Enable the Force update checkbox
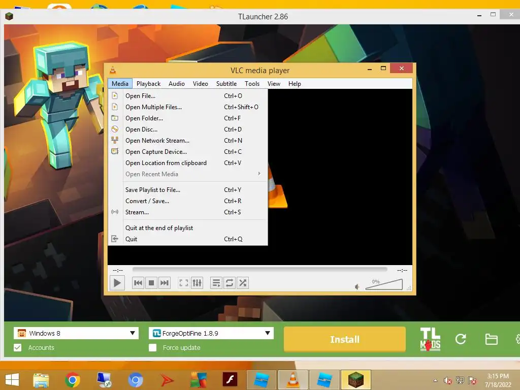 [x=152, y=347]
